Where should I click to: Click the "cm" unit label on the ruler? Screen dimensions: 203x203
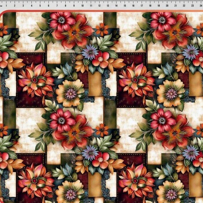[x=1, y=5]
